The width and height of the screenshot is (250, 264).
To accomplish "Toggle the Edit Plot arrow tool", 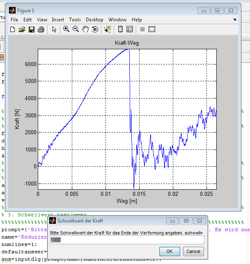I will pos(54,29).
